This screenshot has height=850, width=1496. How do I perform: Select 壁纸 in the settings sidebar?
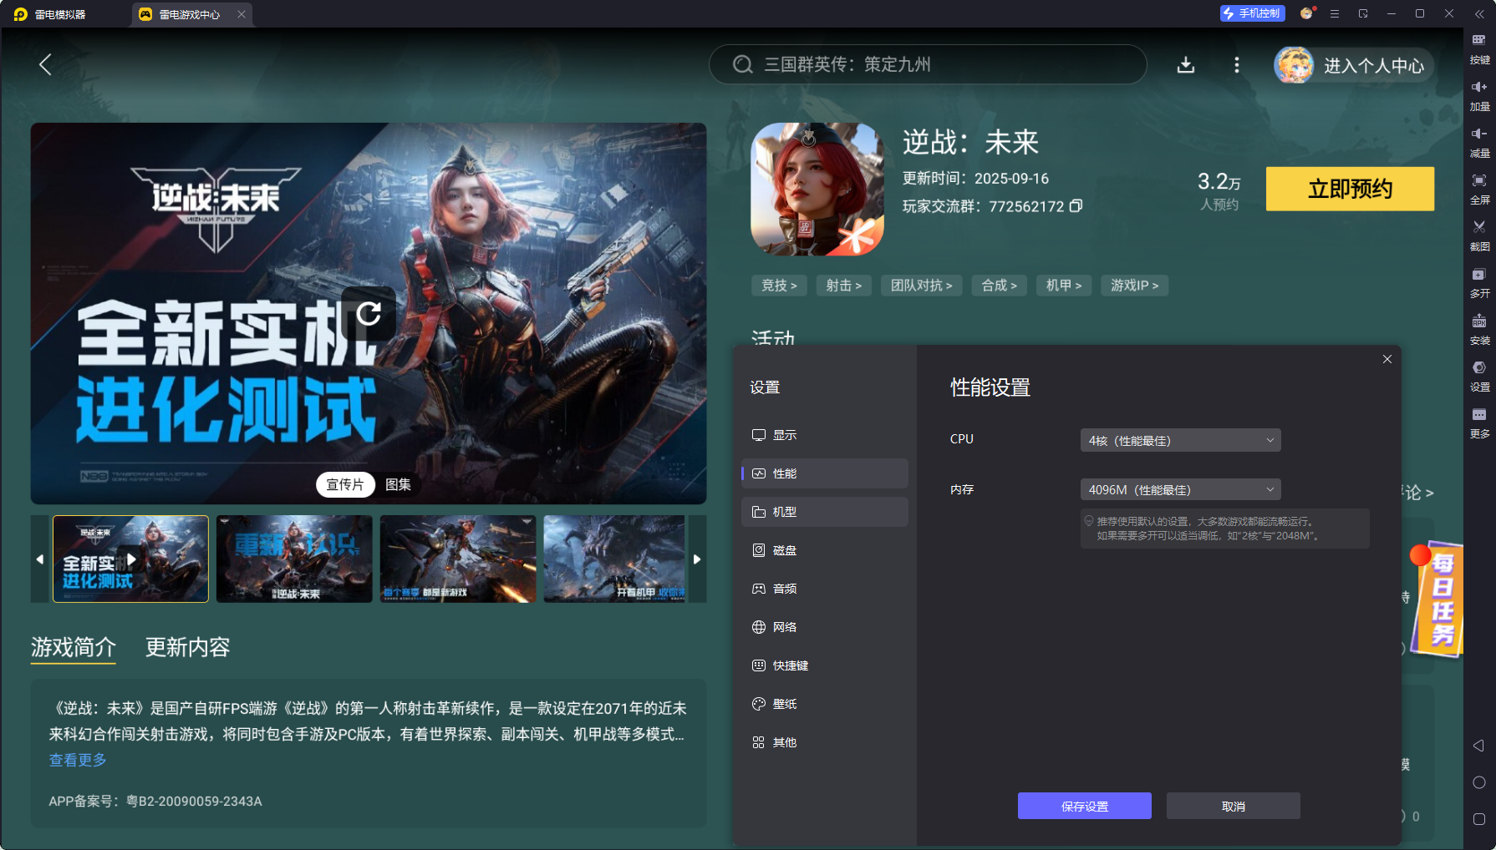[824, 704]
